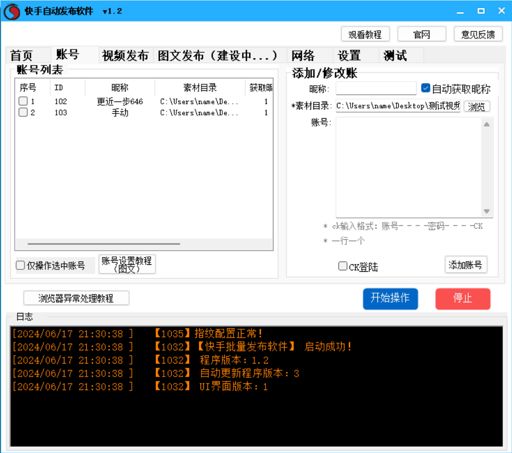Click the 添加账号 button
This screenshot has height=453, width=512.
click(466, 265)
